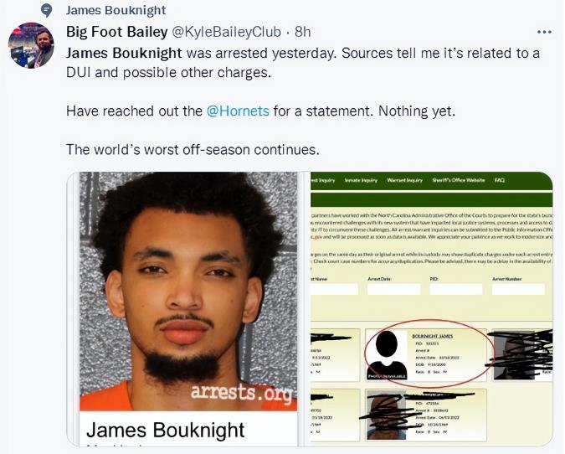Click the Arrest Number input field
The width and height of the screenshot is (565, 454).
518,289
